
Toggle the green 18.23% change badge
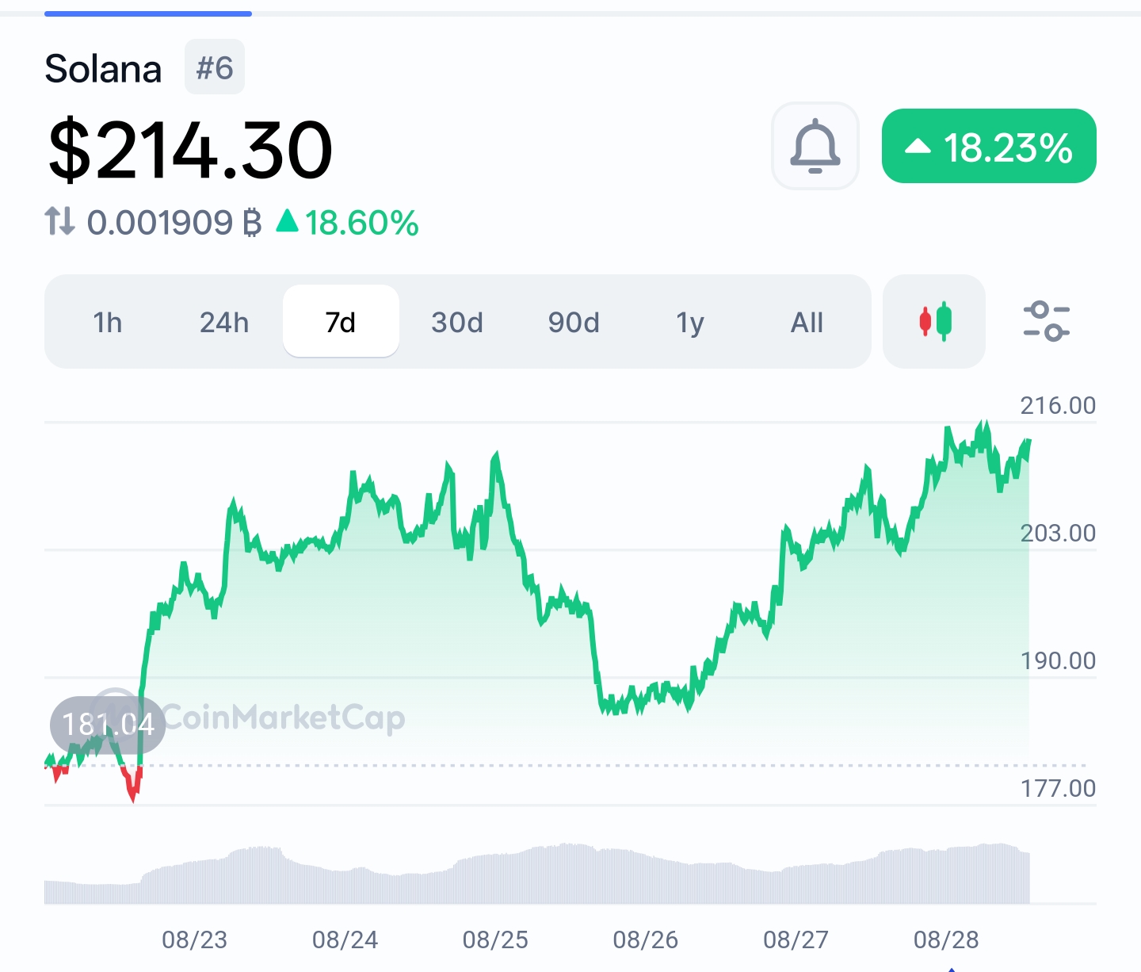pos(989,147)
